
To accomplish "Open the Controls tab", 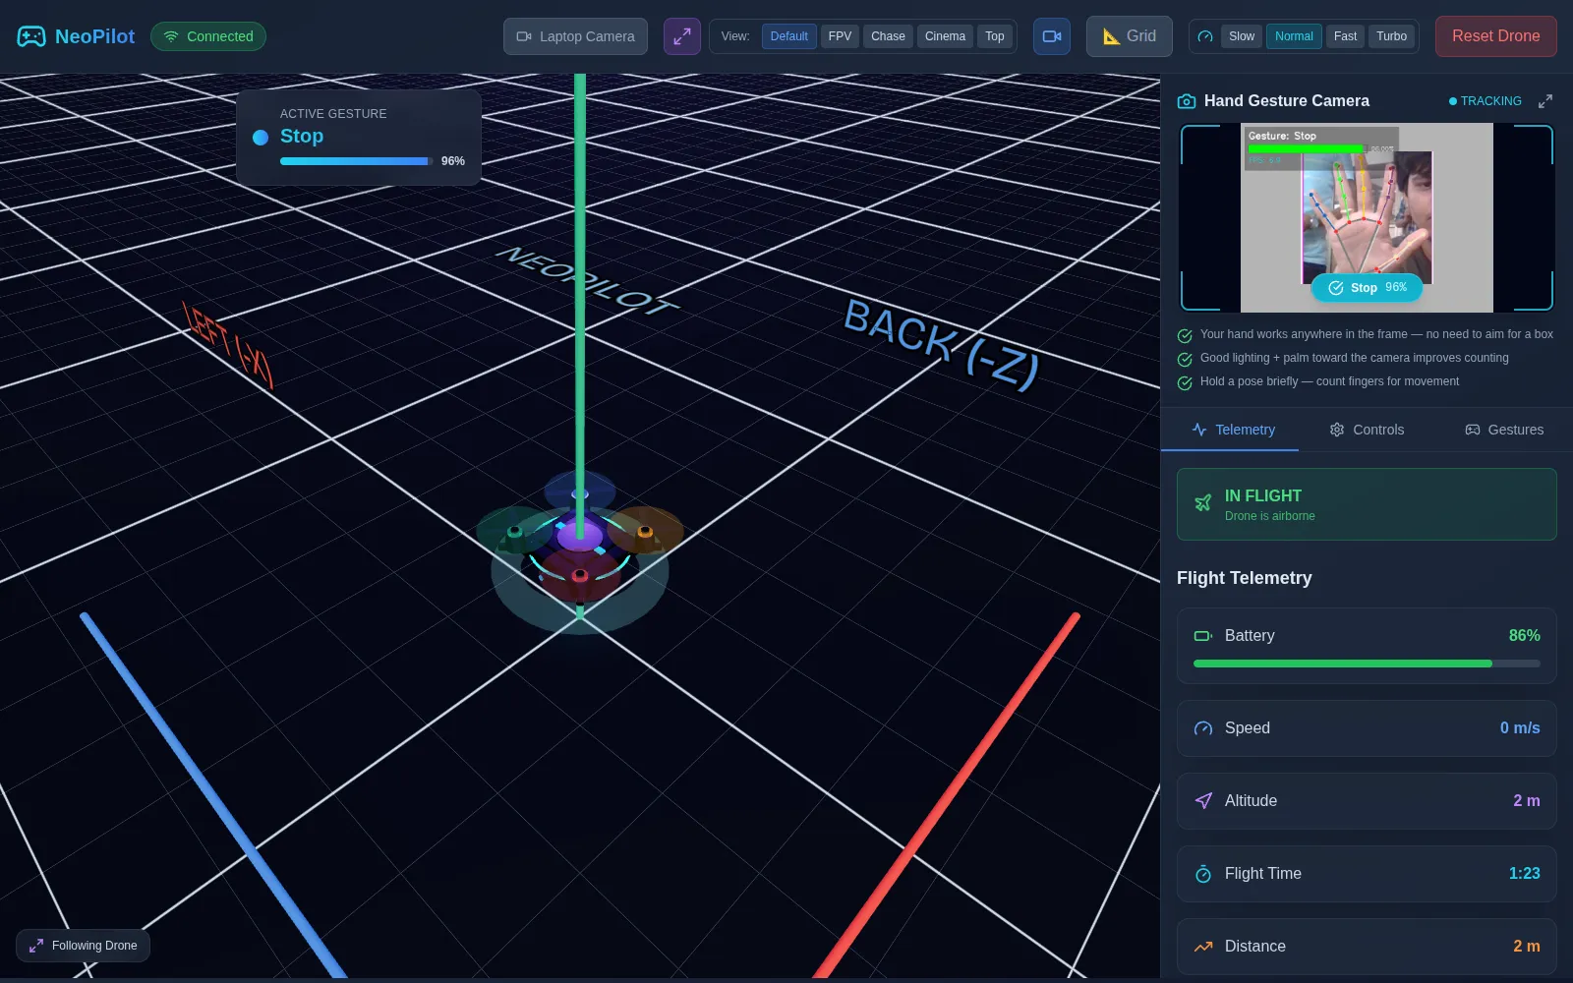I will [x=1367, y=430].
